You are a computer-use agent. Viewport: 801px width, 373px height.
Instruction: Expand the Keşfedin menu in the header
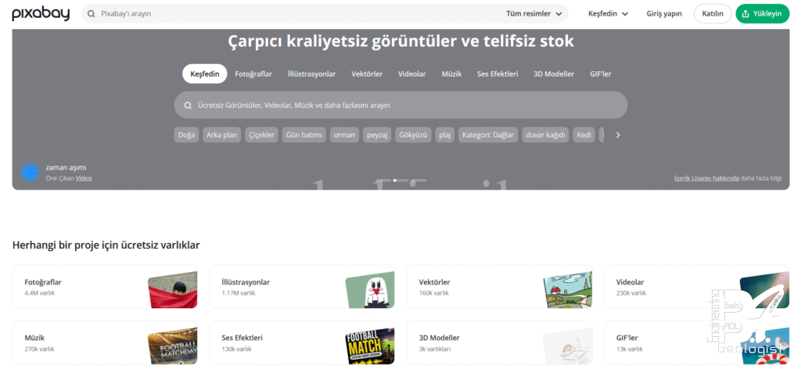pos(608,14)
